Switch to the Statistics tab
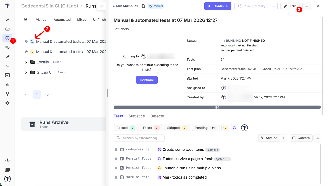This screenshot has height=186, width=331. click(137, 116)
